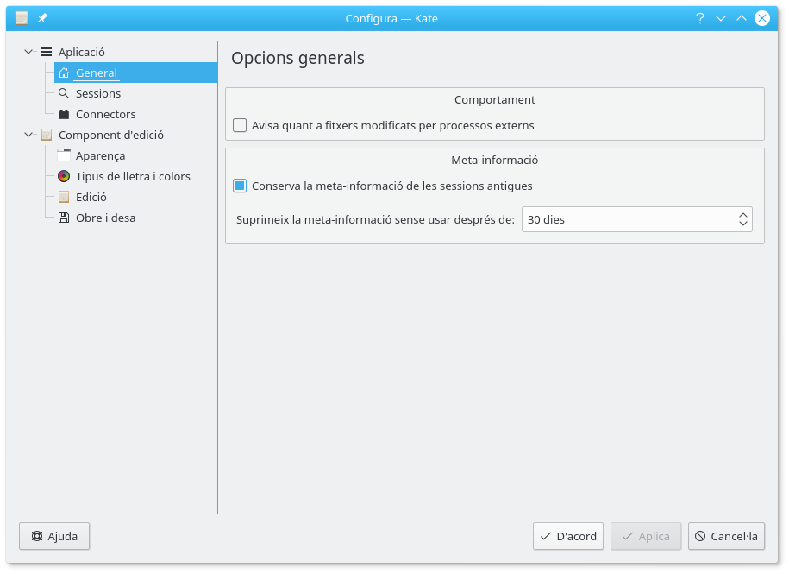Click the magnifier icon beside Sessions
This screenshot has width=789, height=574.
(64, 94)
